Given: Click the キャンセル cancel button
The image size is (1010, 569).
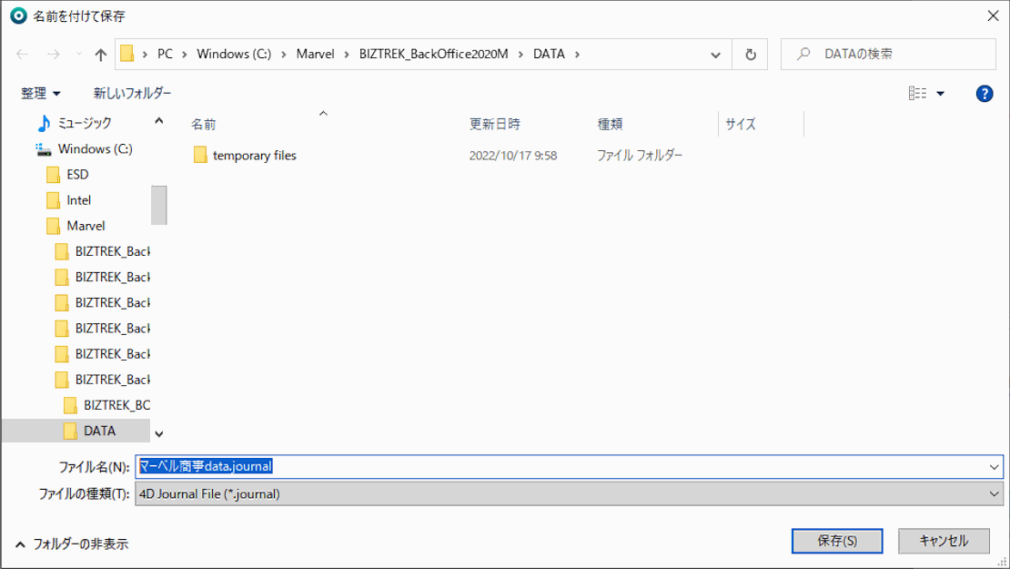Looking at the screenshot, I should (x=944, y=541).
